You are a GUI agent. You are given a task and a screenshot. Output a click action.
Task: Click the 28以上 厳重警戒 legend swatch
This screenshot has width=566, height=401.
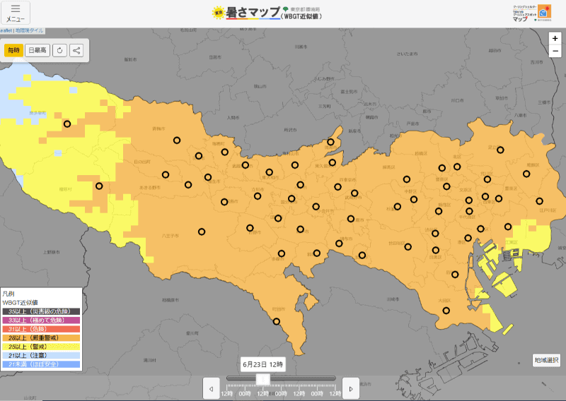[41, 338]
